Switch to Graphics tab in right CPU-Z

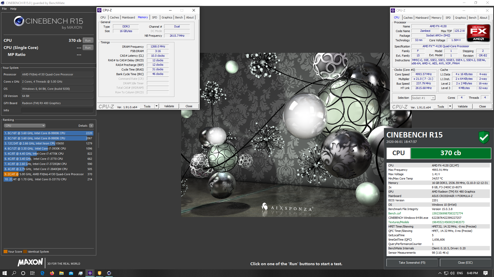460,18
